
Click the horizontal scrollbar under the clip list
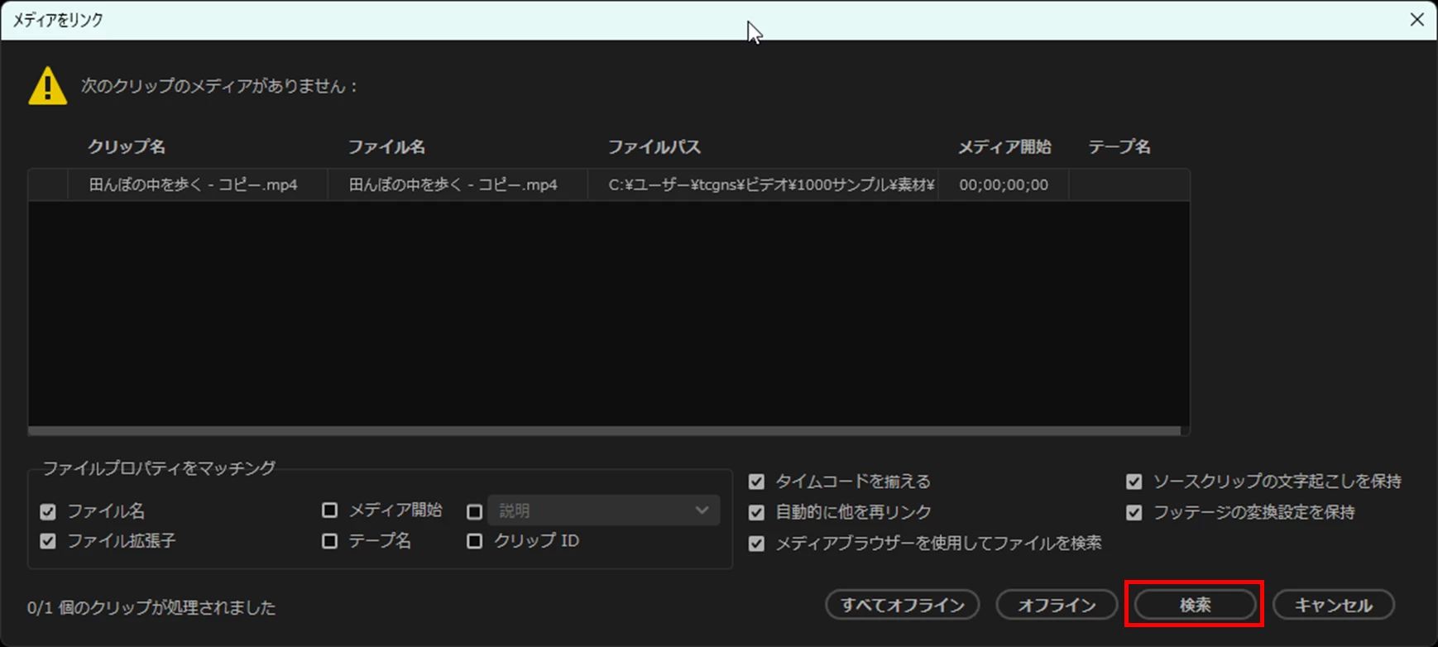click(x=604, y=431)
